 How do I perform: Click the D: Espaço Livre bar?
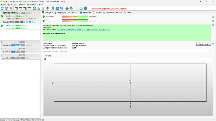tap(18, 52)
